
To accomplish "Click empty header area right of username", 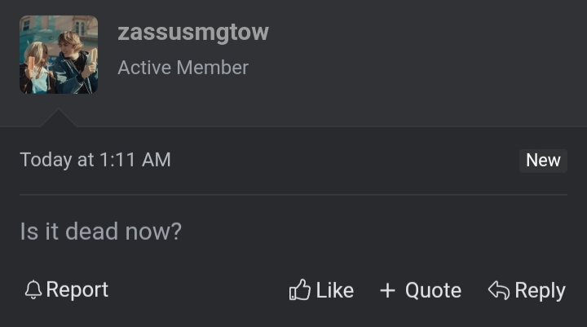I will pos(424,49).
